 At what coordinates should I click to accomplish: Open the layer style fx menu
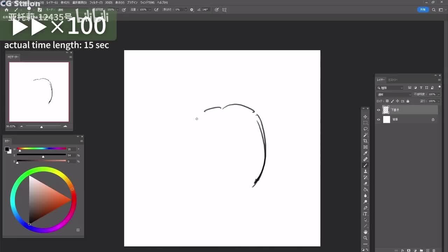[x=402, y=250]
